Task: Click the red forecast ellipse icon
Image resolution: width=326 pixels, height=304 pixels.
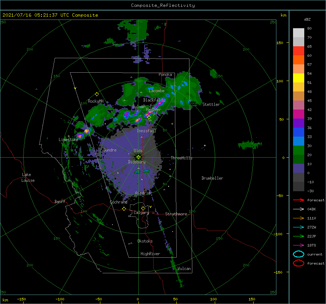Action: [x=298, y=263]
